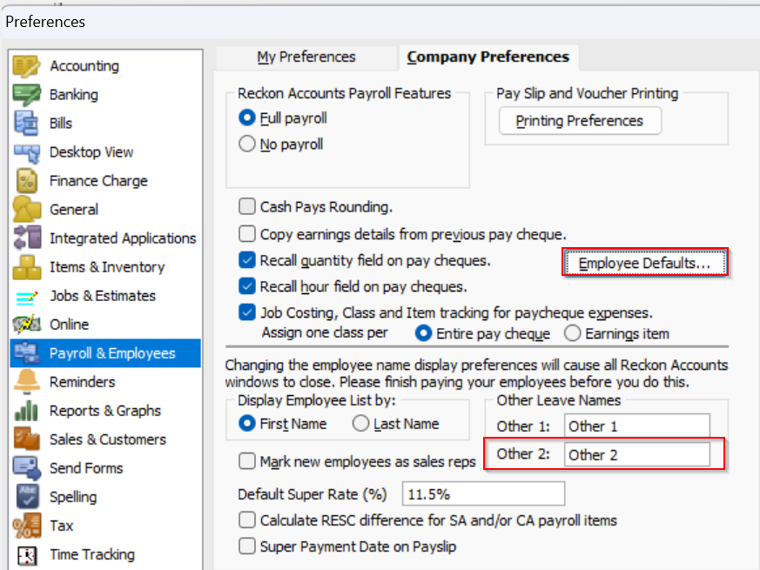Click the Spelling check icon

(x=27, y=497)
